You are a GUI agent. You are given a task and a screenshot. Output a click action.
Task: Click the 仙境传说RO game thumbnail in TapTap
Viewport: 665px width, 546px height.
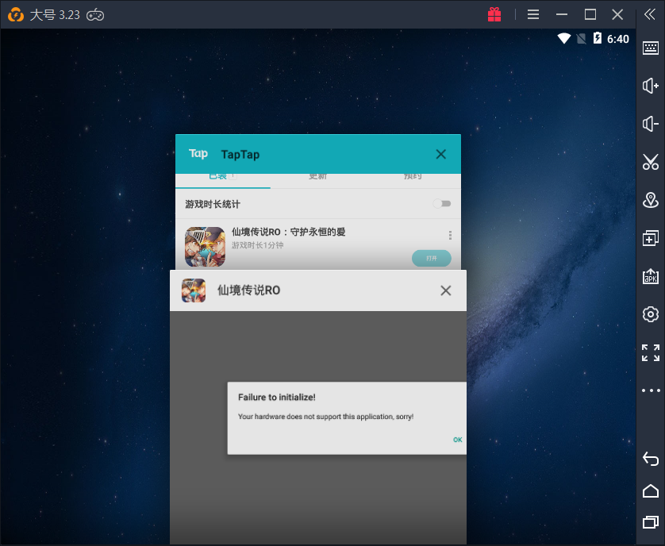point(205,247)
